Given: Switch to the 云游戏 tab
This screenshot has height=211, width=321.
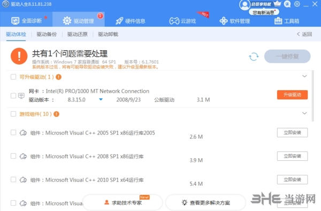Looking at the screenshot, I should click(x=182, y=21).
